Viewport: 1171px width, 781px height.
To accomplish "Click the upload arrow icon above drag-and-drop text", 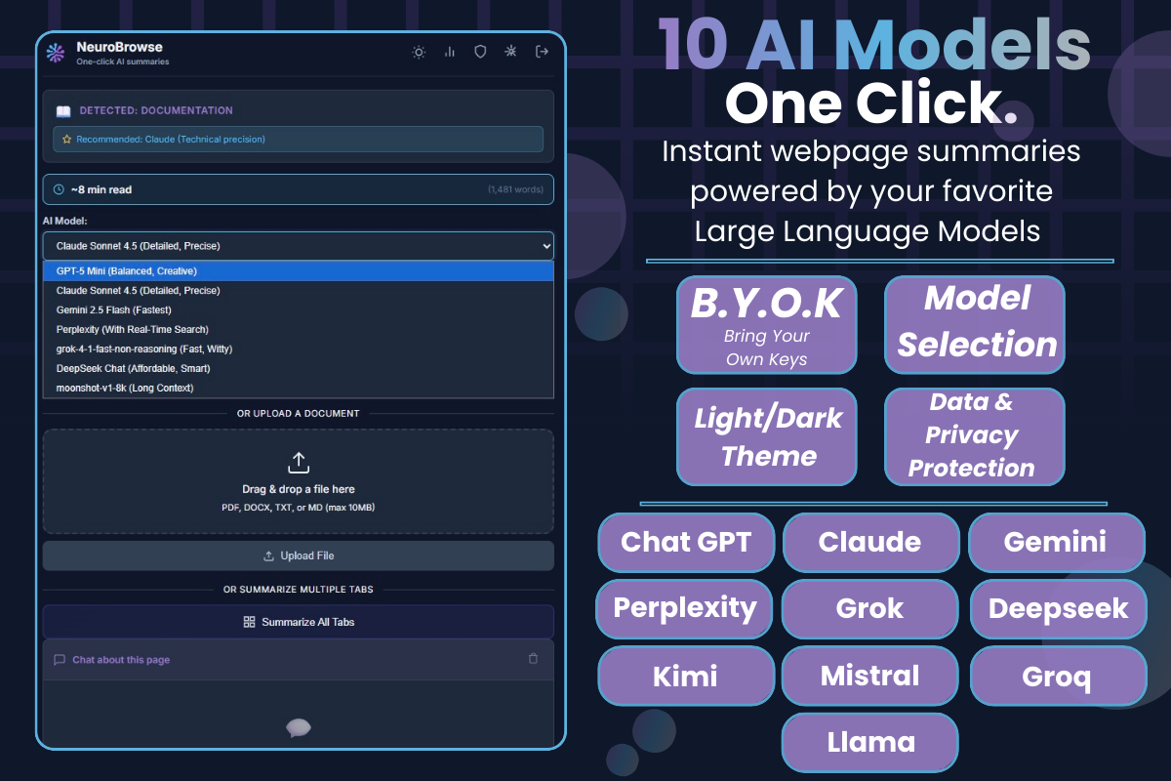I will click(x=298, y=463).
